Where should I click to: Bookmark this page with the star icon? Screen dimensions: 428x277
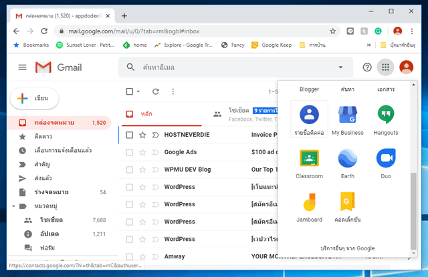[x=332, y=31]
